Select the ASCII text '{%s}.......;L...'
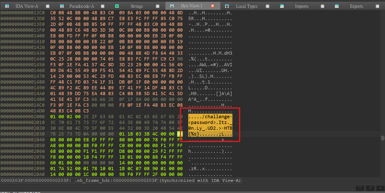385x193 pixels. click(x=210, y=134)
